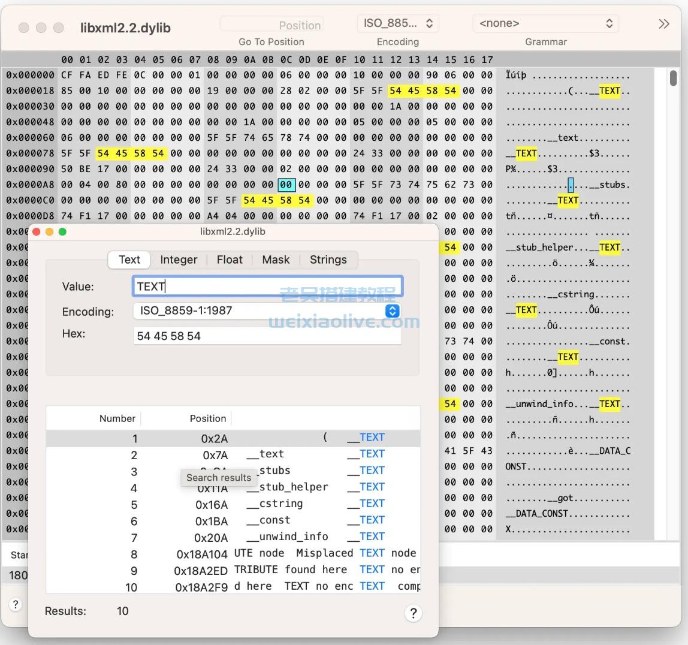Click the Hex field showing 54 45 58 54
This screenshot has height=645, width=688.
click(x=267, y=336)
